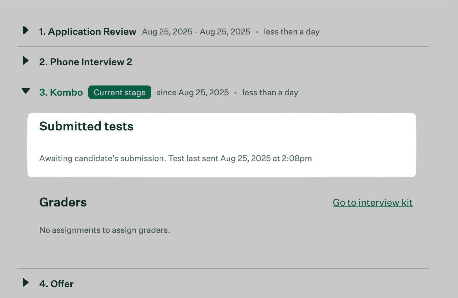Click the since Aug 25, 2025 text

pos(192,93)
